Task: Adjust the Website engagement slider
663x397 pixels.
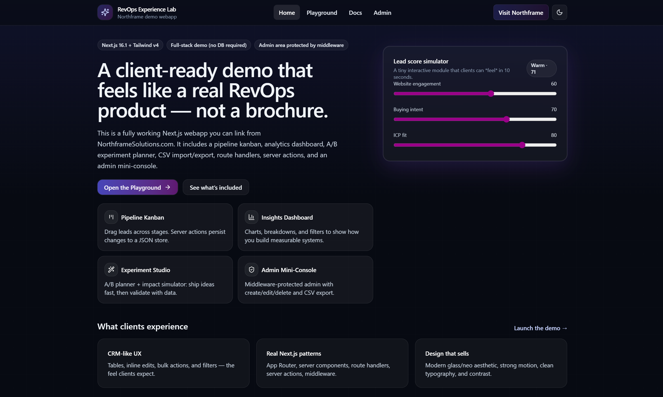Action: point(491,94)
